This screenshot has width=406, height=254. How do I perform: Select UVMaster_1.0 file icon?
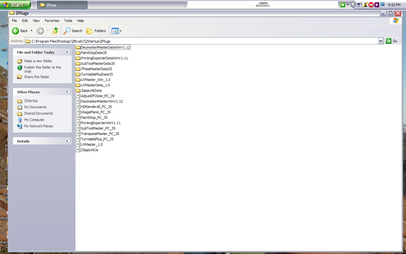coord(78,144)
